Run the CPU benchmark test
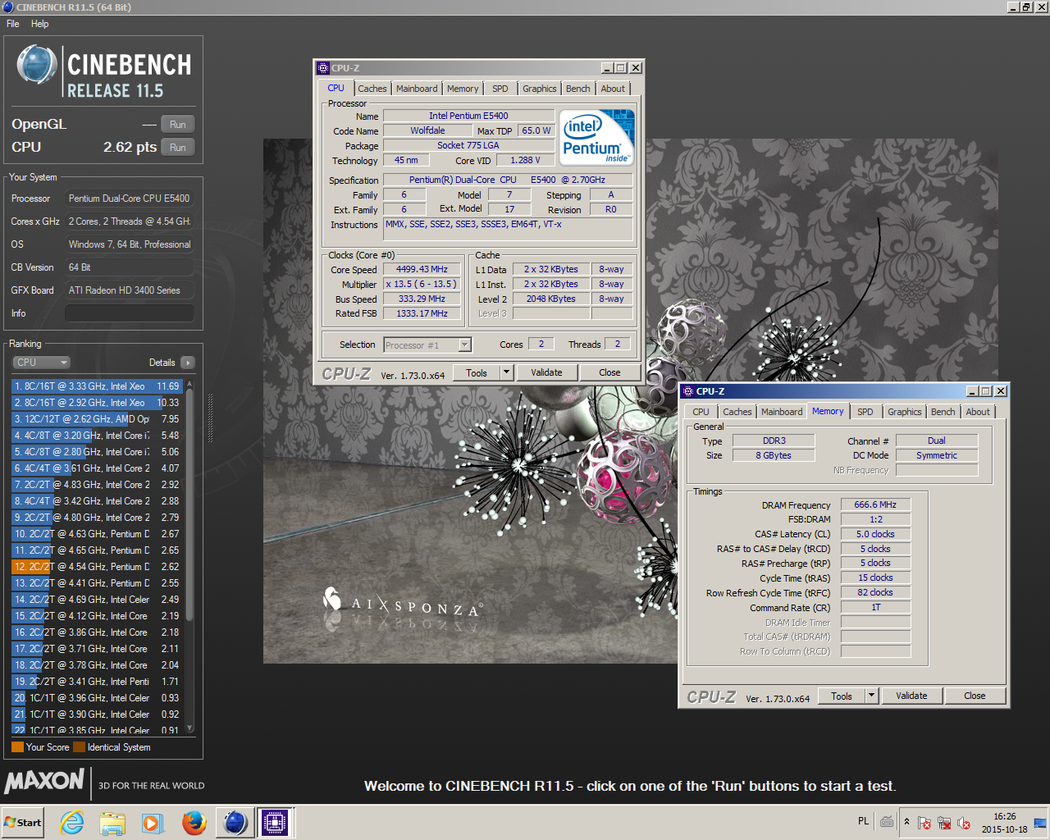 pyautogui.click(x=178, y=148)
